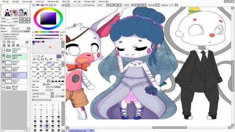Activate the rotate view tool
Image resolution: width=235 pixels, height=132 pixels.
click(x=42, y=59)
